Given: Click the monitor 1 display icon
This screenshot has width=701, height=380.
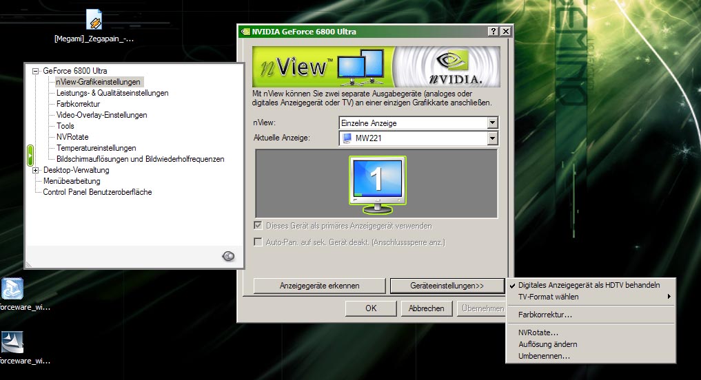Looking at the screenshot, I should (x=377, y=185).
